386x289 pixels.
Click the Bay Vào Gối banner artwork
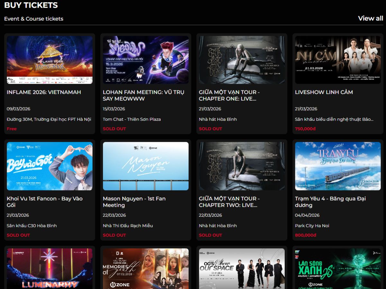pos(49,166)
